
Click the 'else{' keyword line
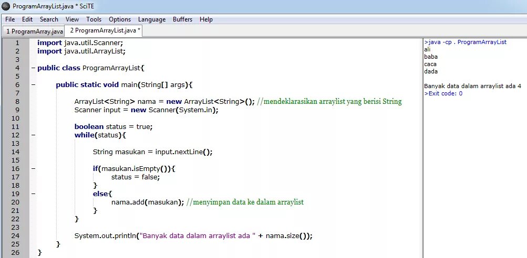(x=102, y=194)
